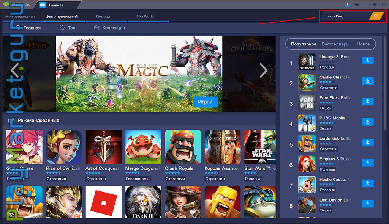Select the Бестселлеры filter
The height and width of the screenshot is (224, 389).
[x=335, y=44]
